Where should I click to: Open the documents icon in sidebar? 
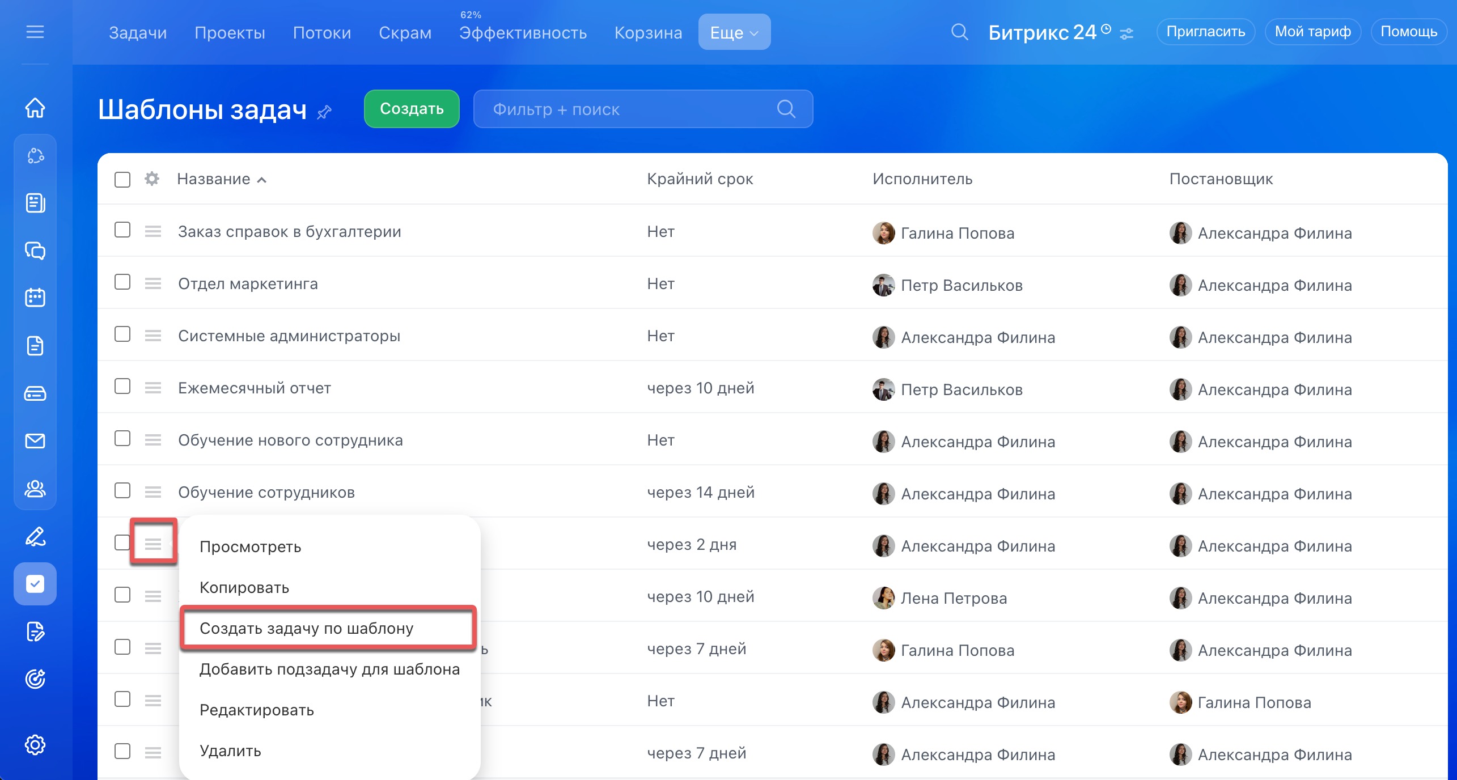coord(35,345)
